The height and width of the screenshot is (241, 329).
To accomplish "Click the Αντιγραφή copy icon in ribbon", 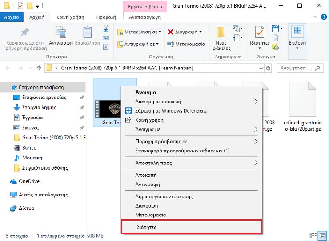I will (61, 32).
